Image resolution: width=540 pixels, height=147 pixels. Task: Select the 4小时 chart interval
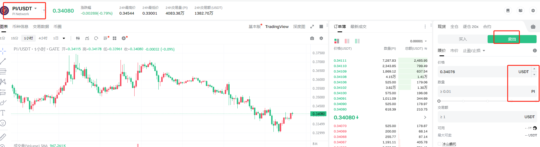point(43,38)
